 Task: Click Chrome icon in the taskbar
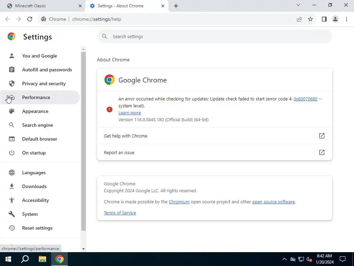59,259
